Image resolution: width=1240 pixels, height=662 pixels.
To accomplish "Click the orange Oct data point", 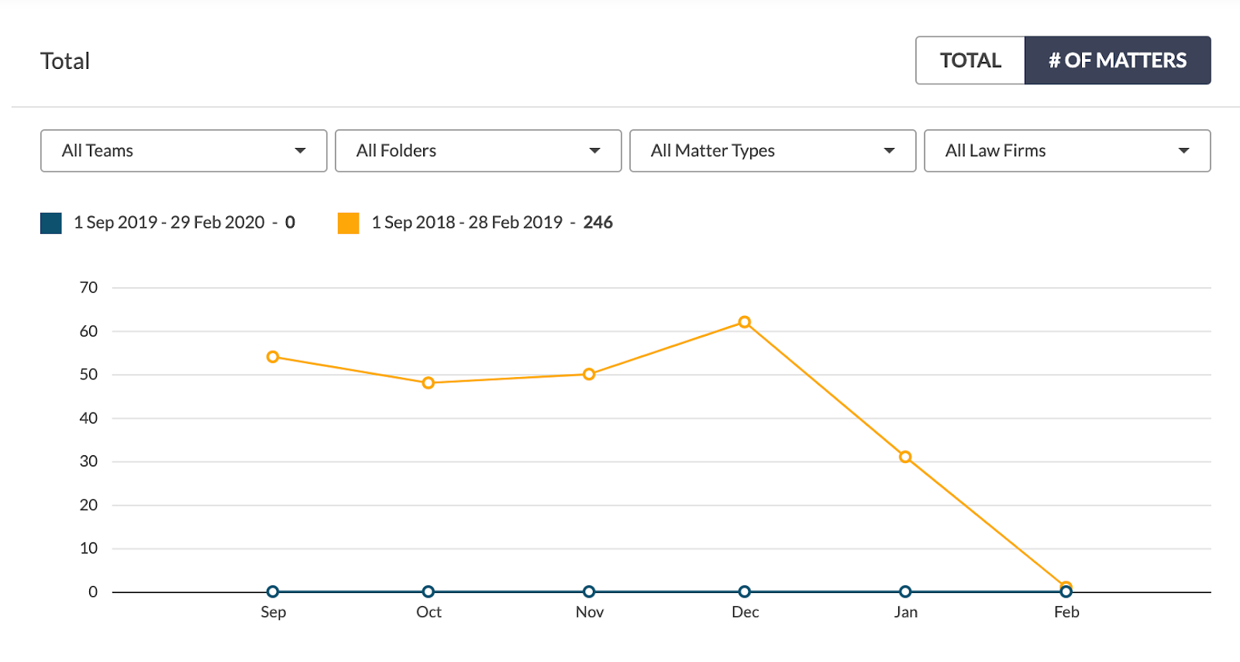I will (429, 382).
